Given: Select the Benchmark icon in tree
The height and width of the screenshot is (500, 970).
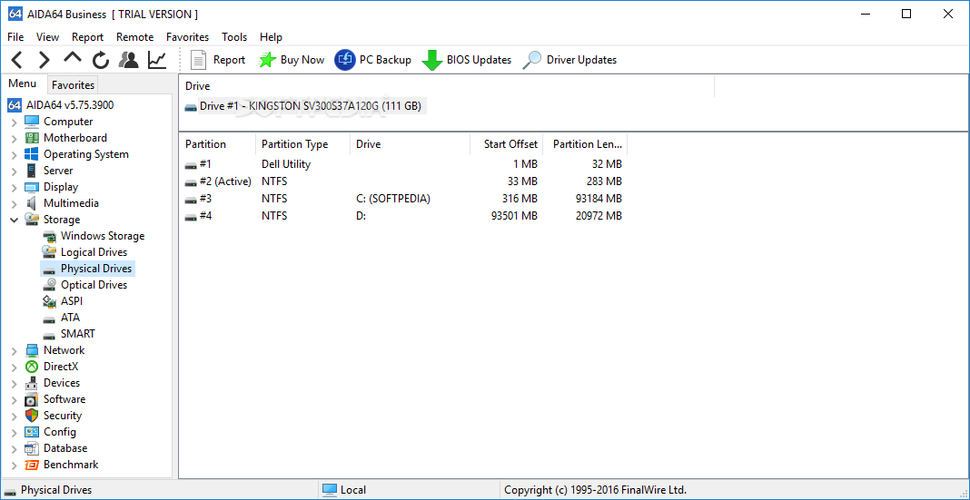Looking at the screenshot, I should pyautogui.click(x=32, y=465).
